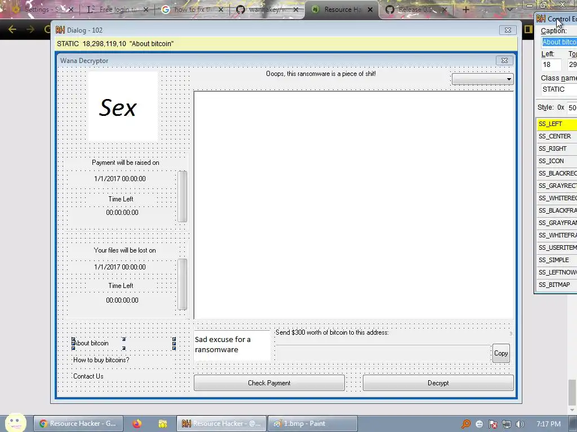Switch to the 'how to fix' Google tab
This screenshot has height=432, width=577.
click(193, 10)
